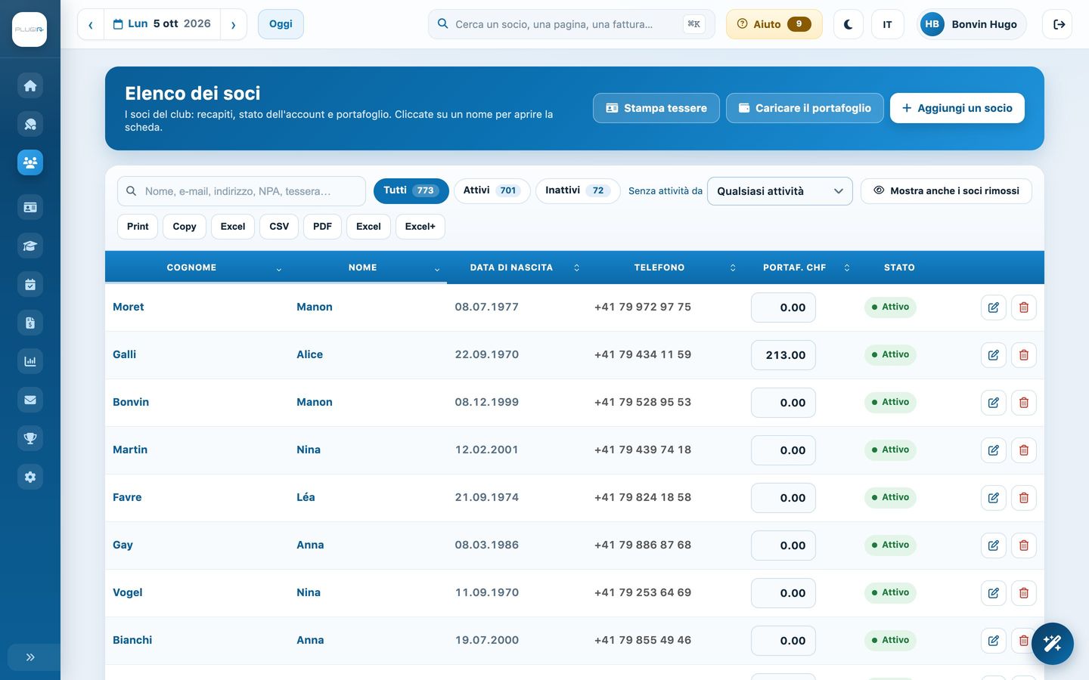Open the Qualsiasi attività dropdown
The image size is (1089, 680).
pyautogui.click(x=780, y=191)
